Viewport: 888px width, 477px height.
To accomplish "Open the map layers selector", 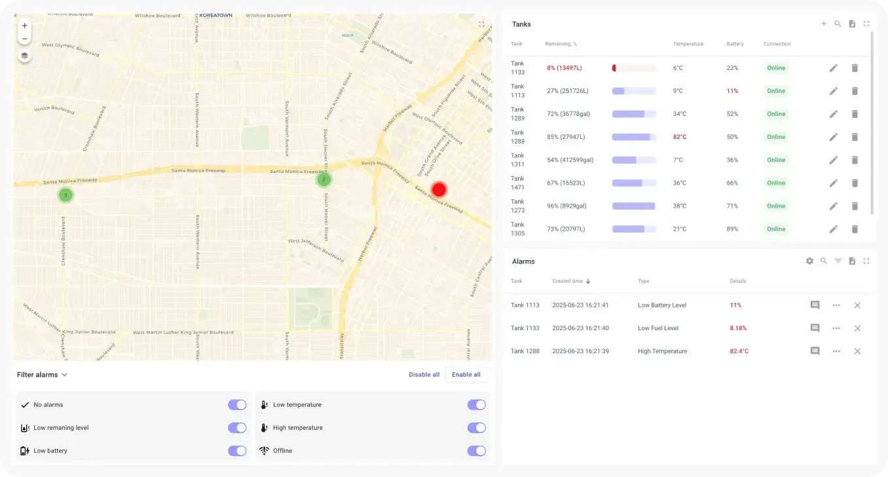I will 24,56.
